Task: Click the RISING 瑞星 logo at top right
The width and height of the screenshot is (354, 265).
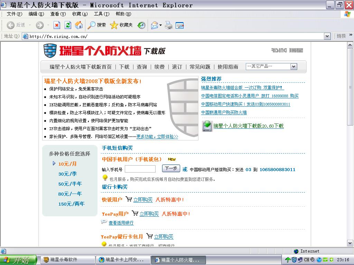Action: coord(287,50)
